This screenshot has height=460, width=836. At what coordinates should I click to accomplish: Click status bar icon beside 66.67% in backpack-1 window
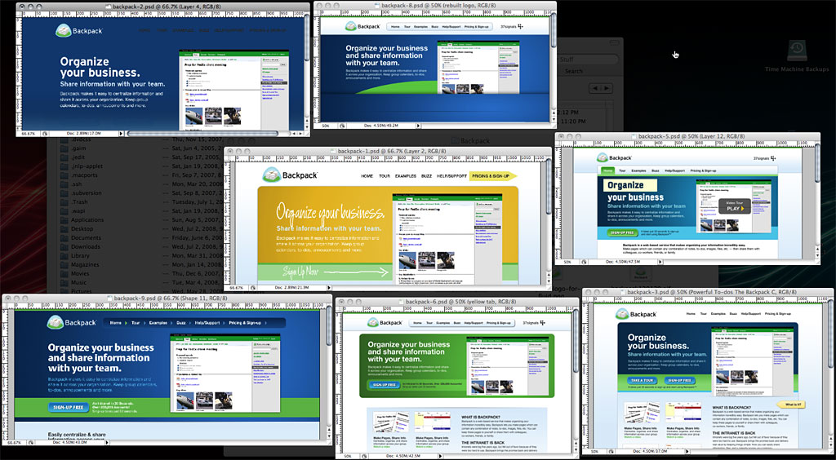click(253, 287)
